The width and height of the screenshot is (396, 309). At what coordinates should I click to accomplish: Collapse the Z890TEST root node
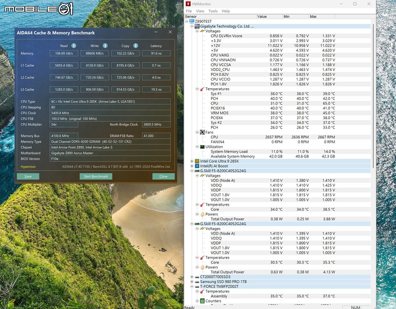pyautogui.click(x=187, y=21)
